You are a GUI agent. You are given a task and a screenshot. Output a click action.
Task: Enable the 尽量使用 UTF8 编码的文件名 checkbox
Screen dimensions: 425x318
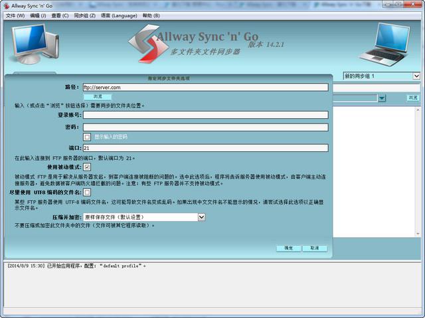click(x=87, y=193)
